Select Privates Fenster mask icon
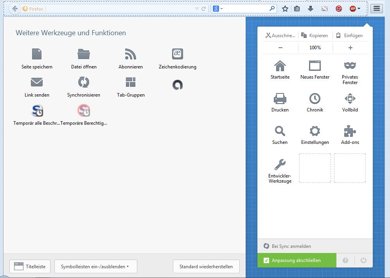 [x=350, y=66]
